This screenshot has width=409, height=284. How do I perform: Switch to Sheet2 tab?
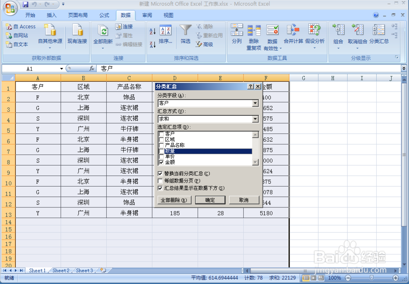(61, 270)
